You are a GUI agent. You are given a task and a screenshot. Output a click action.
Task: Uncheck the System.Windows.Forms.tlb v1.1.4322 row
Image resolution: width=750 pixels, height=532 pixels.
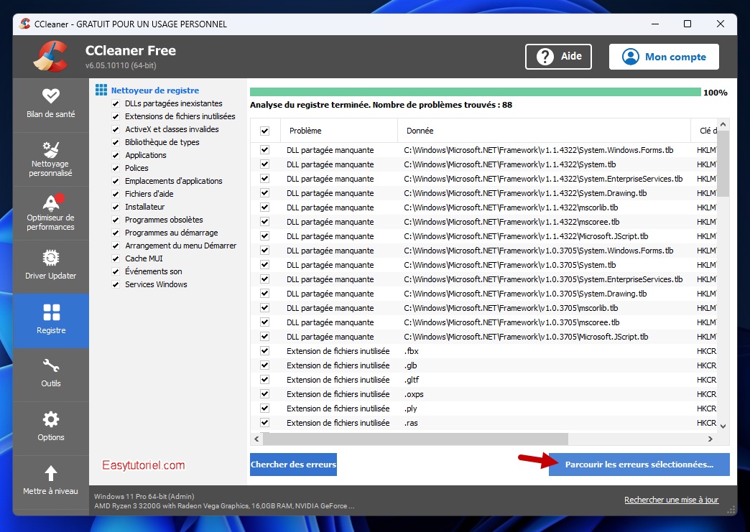click(264, 150)
